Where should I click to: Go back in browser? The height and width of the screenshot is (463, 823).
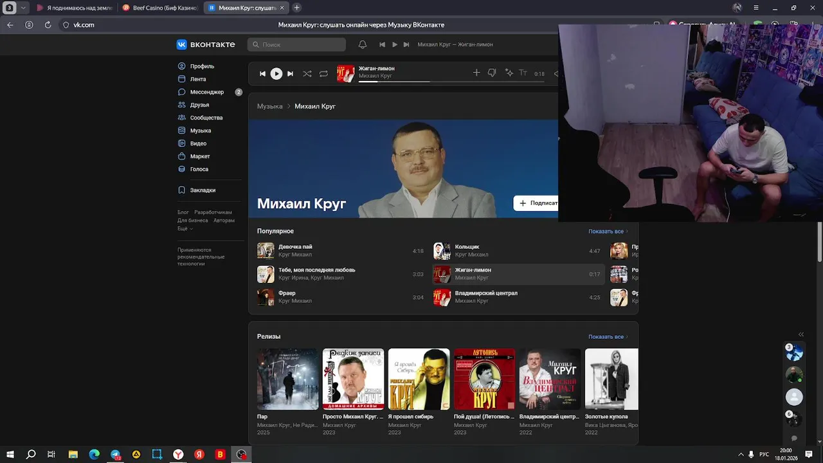(x=10, y=25)
